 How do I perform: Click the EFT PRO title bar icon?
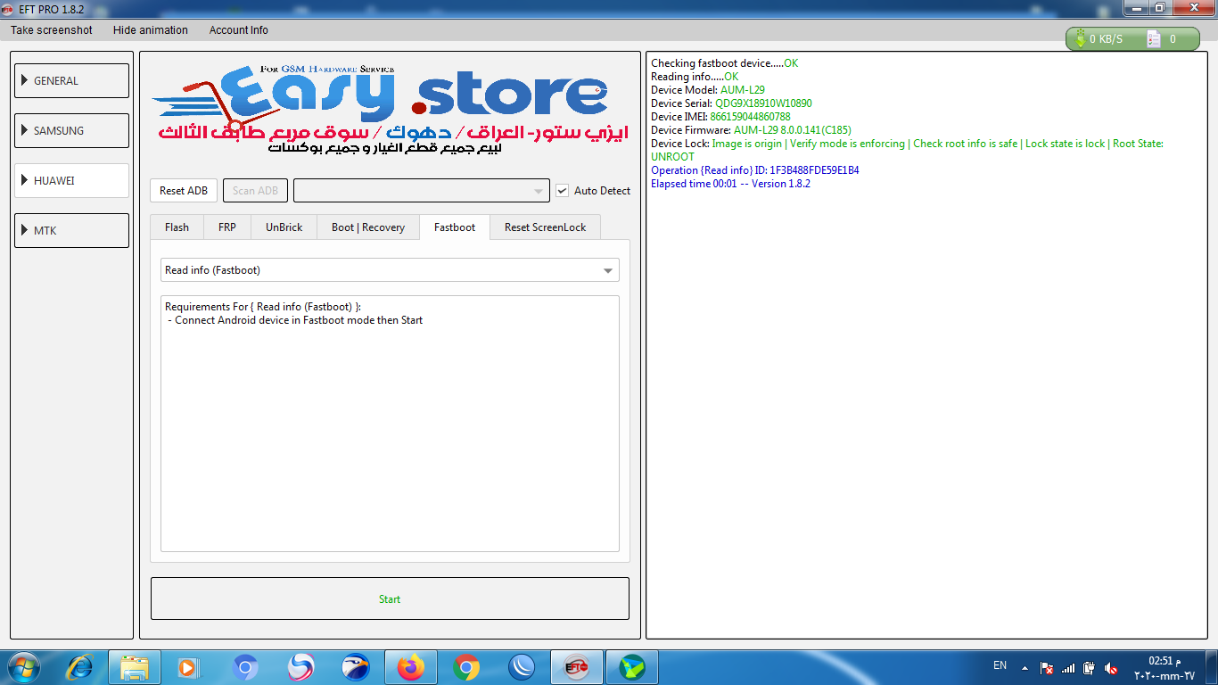[8, 8]
